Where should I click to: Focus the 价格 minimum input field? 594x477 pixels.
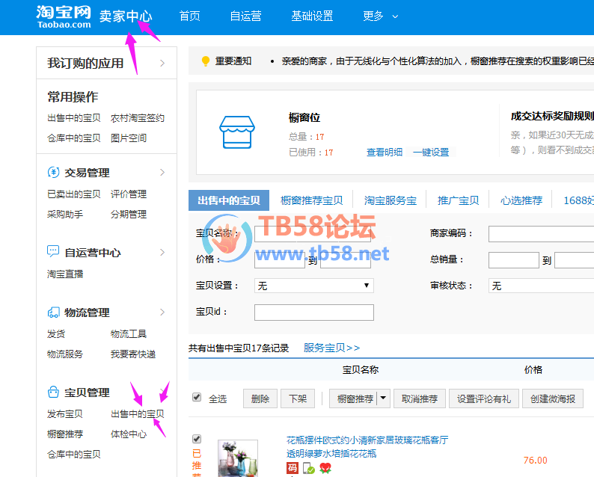(280, 260)
